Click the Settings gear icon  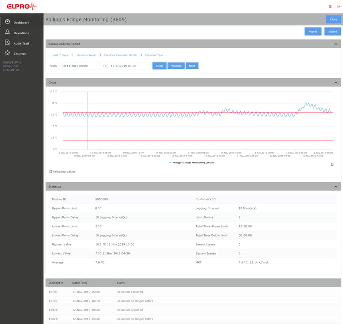tap(7, 53)
